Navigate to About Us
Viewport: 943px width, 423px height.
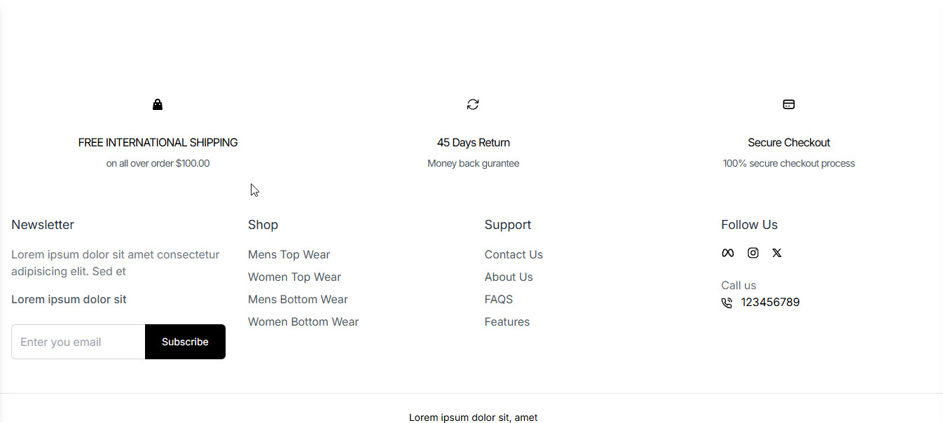click(509, 277)
